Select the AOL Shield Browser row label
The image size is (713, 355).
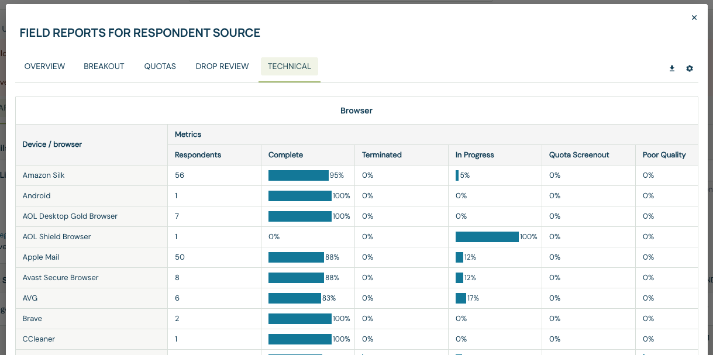[57, 237]
